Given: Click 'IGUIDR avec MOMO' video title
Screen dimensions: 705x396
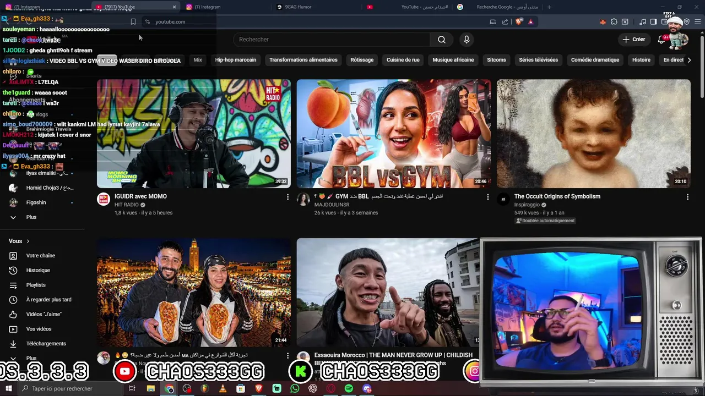Looking at the screenshot, I should [140, 196].
